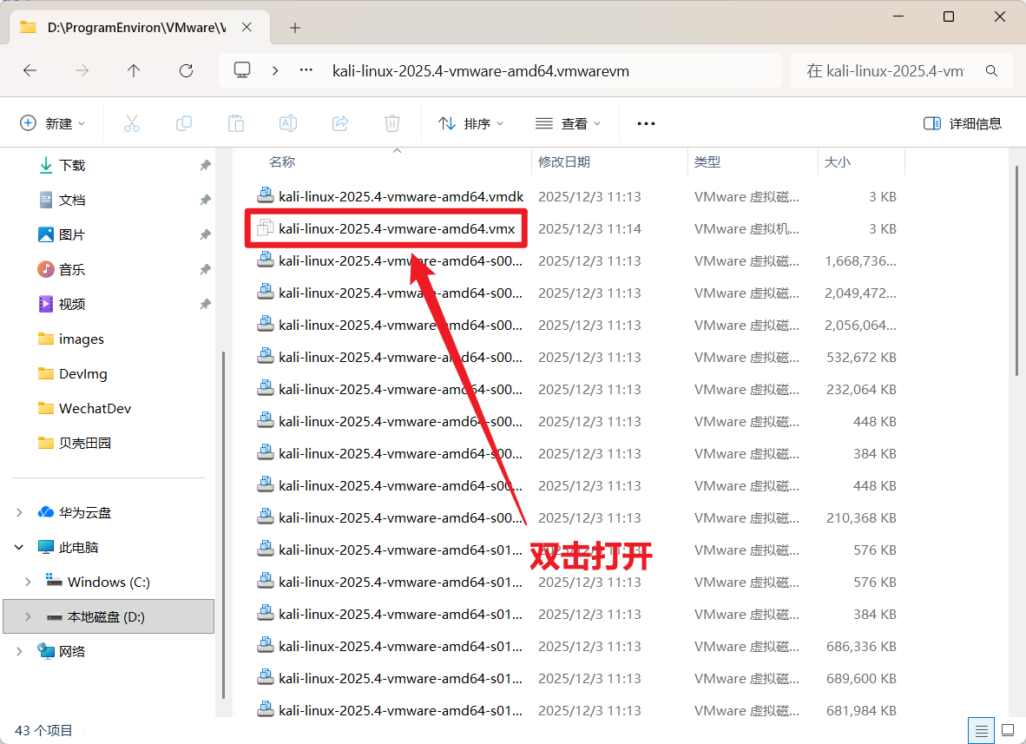
Task: Switch to details view icon in status bar
Action: click(981, 730)
